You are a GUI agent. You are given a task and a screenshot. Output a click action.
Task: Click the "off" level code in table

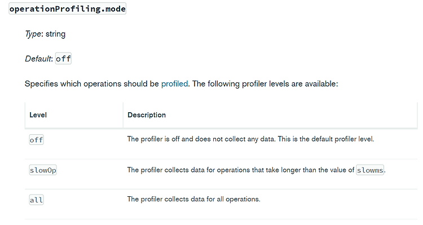click(x=37, y=140)
